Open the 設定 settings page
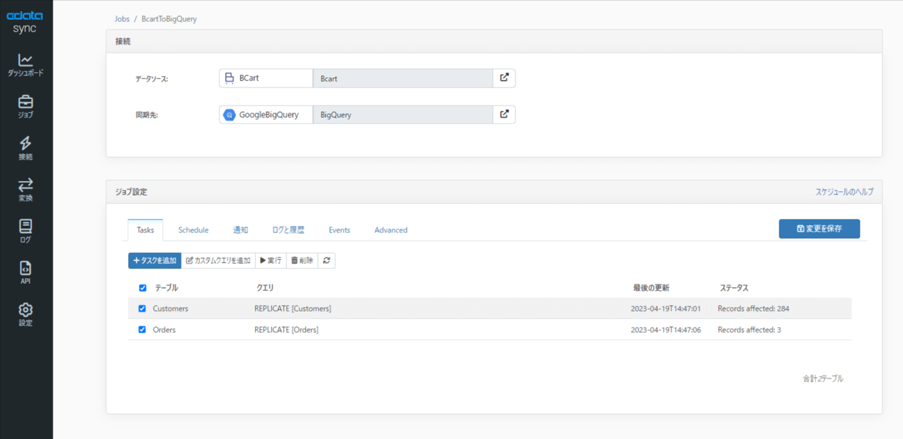903x439 pixels. [25, 315]
